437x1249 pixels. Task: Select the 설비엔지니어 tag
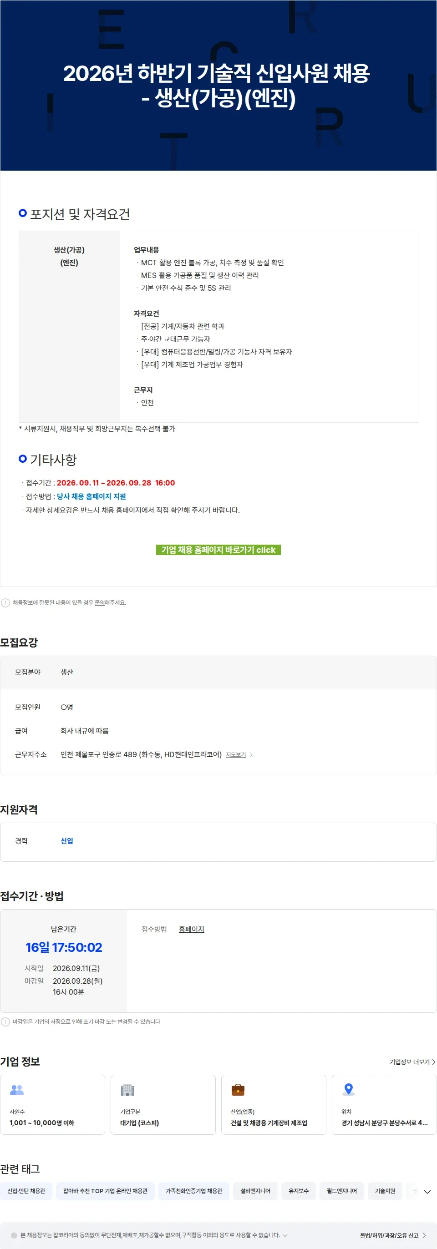click(x=255, y=1191)
